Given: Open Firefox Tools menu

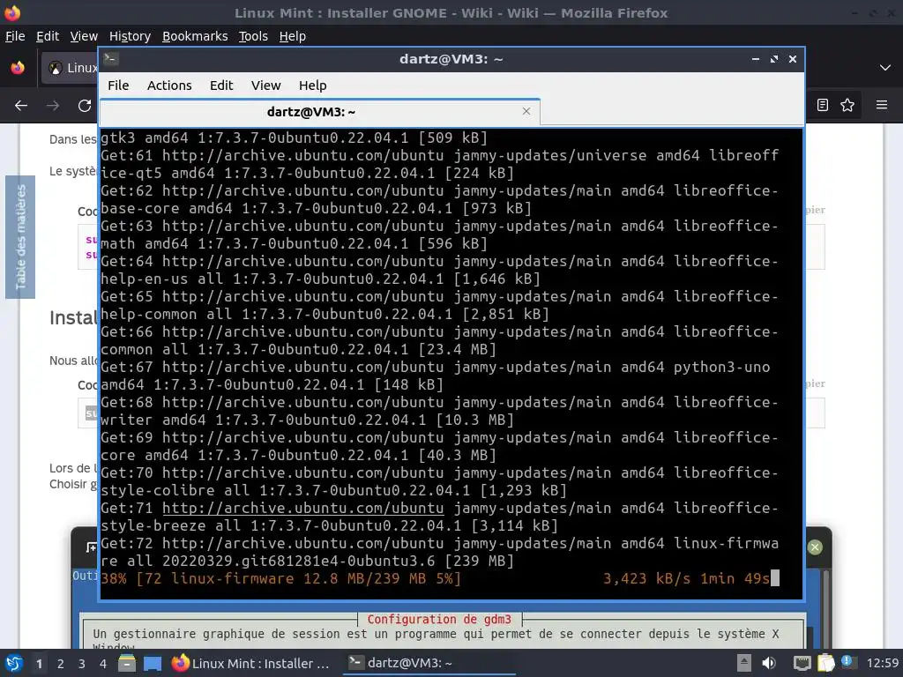Looking at the screenshot, I should click(x=253, y=36).
